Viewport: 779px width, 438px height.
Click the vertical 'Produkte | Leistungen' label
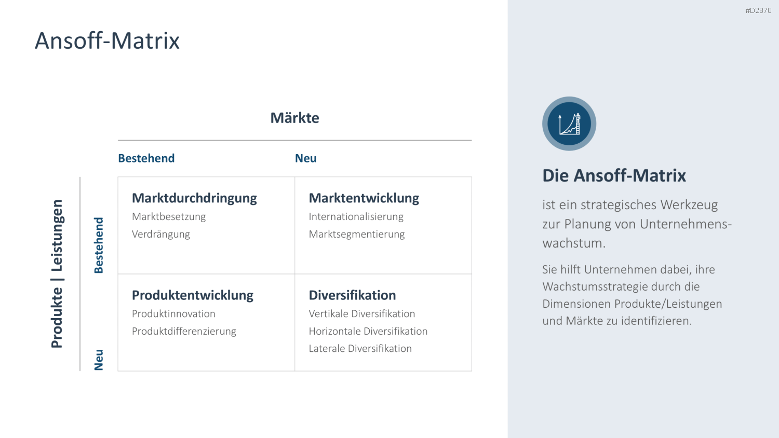pyautogui.click(x=57, y=273)
